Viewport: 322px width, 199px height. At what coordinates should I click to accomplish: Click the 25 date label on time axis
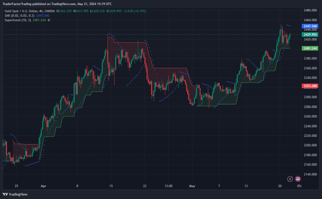click(16, 186)
